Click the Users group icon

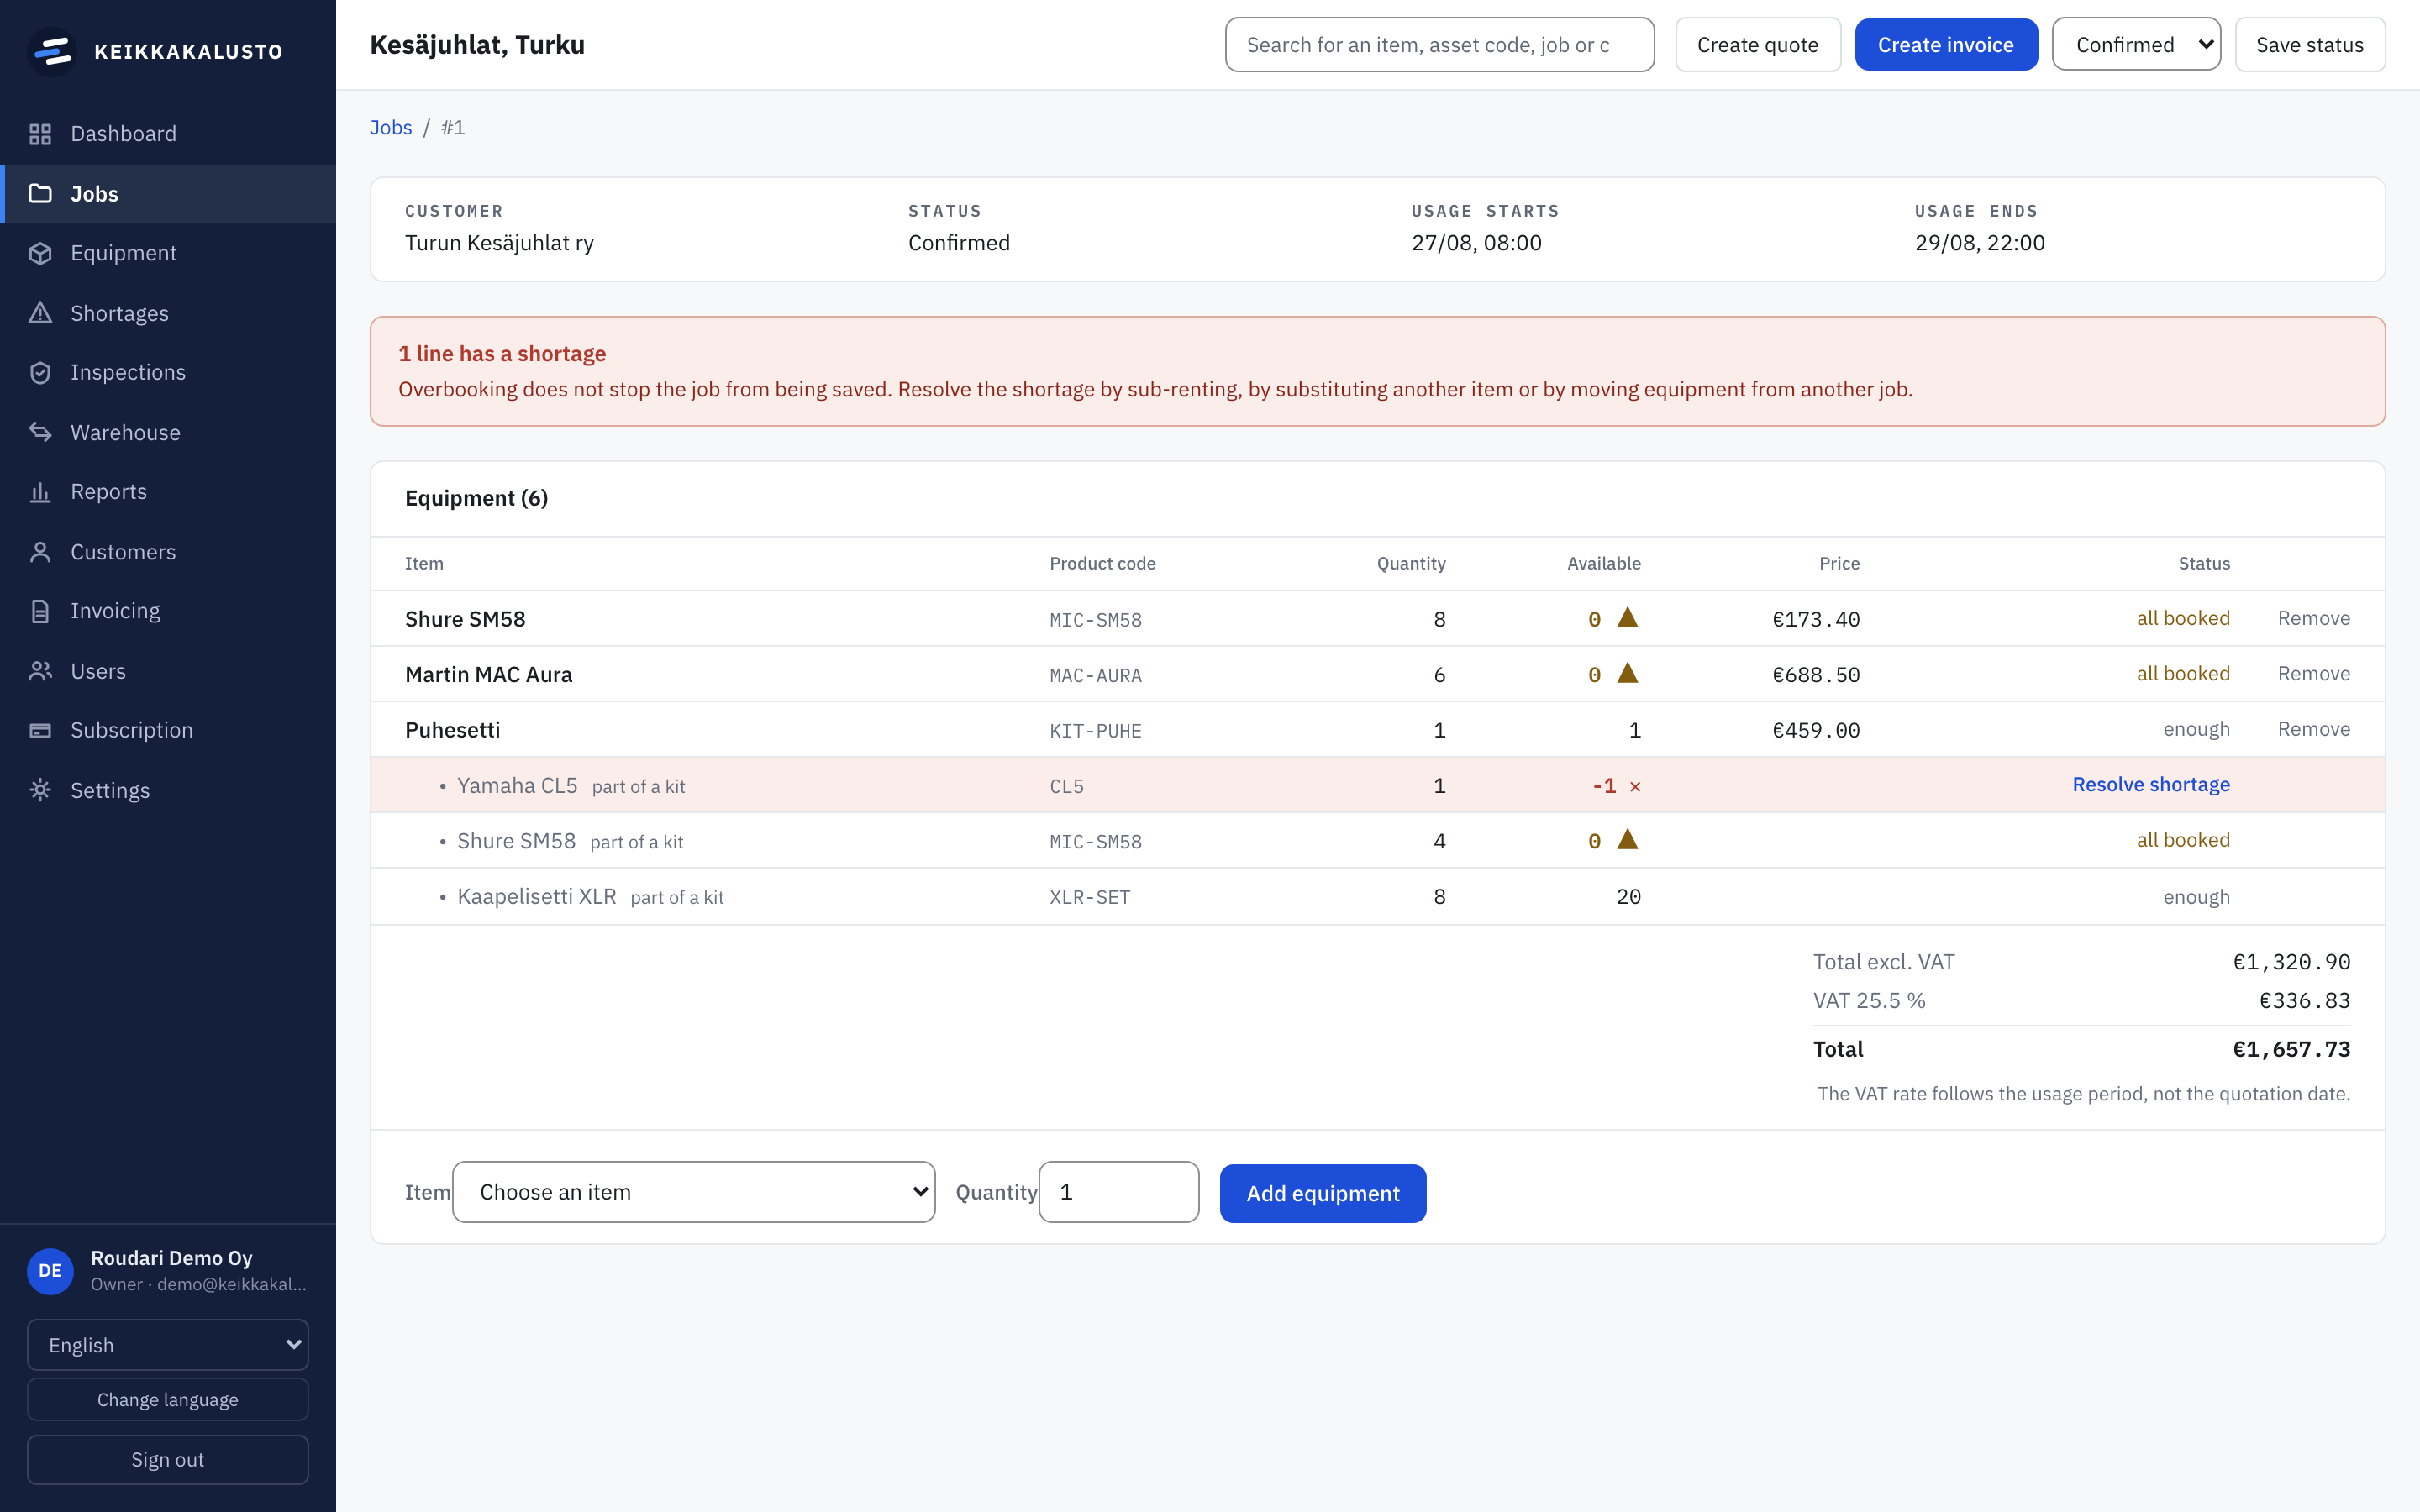(40, 671)
